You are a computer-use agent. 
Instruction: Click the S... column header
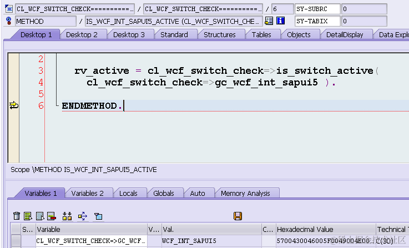click(x=28, y=229)
